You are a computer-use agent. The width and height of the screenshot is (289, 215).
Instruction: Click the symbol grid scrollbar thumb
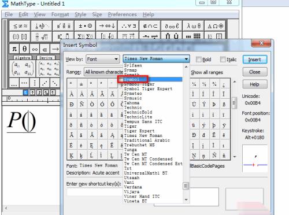[234, 103]
